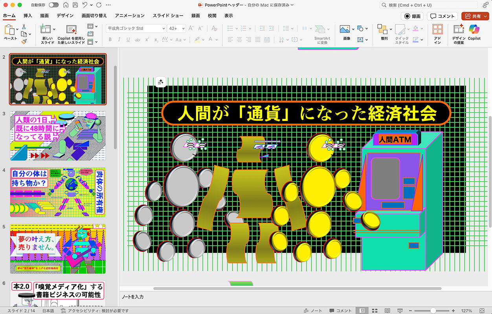This screenshot has height=314, width=492.
Task: Click the Text Box icon
Action: (x=360, y=40)
